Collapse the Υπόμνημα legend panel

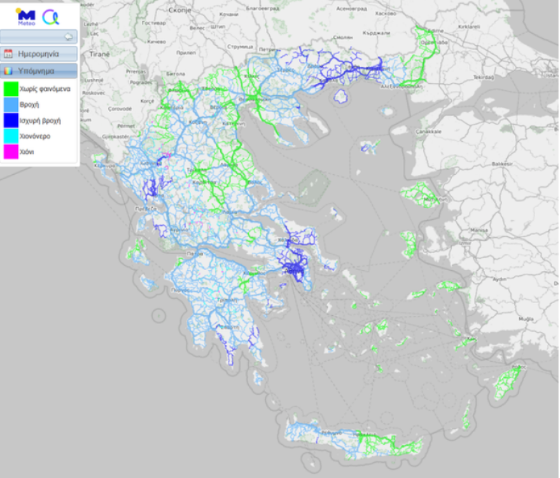tap(38, 70)
